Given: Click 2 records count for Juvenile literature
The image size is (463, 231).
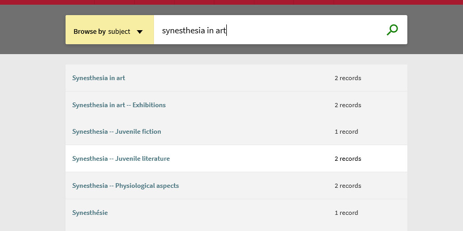Looking at the screenshot, I should point(348,159).
